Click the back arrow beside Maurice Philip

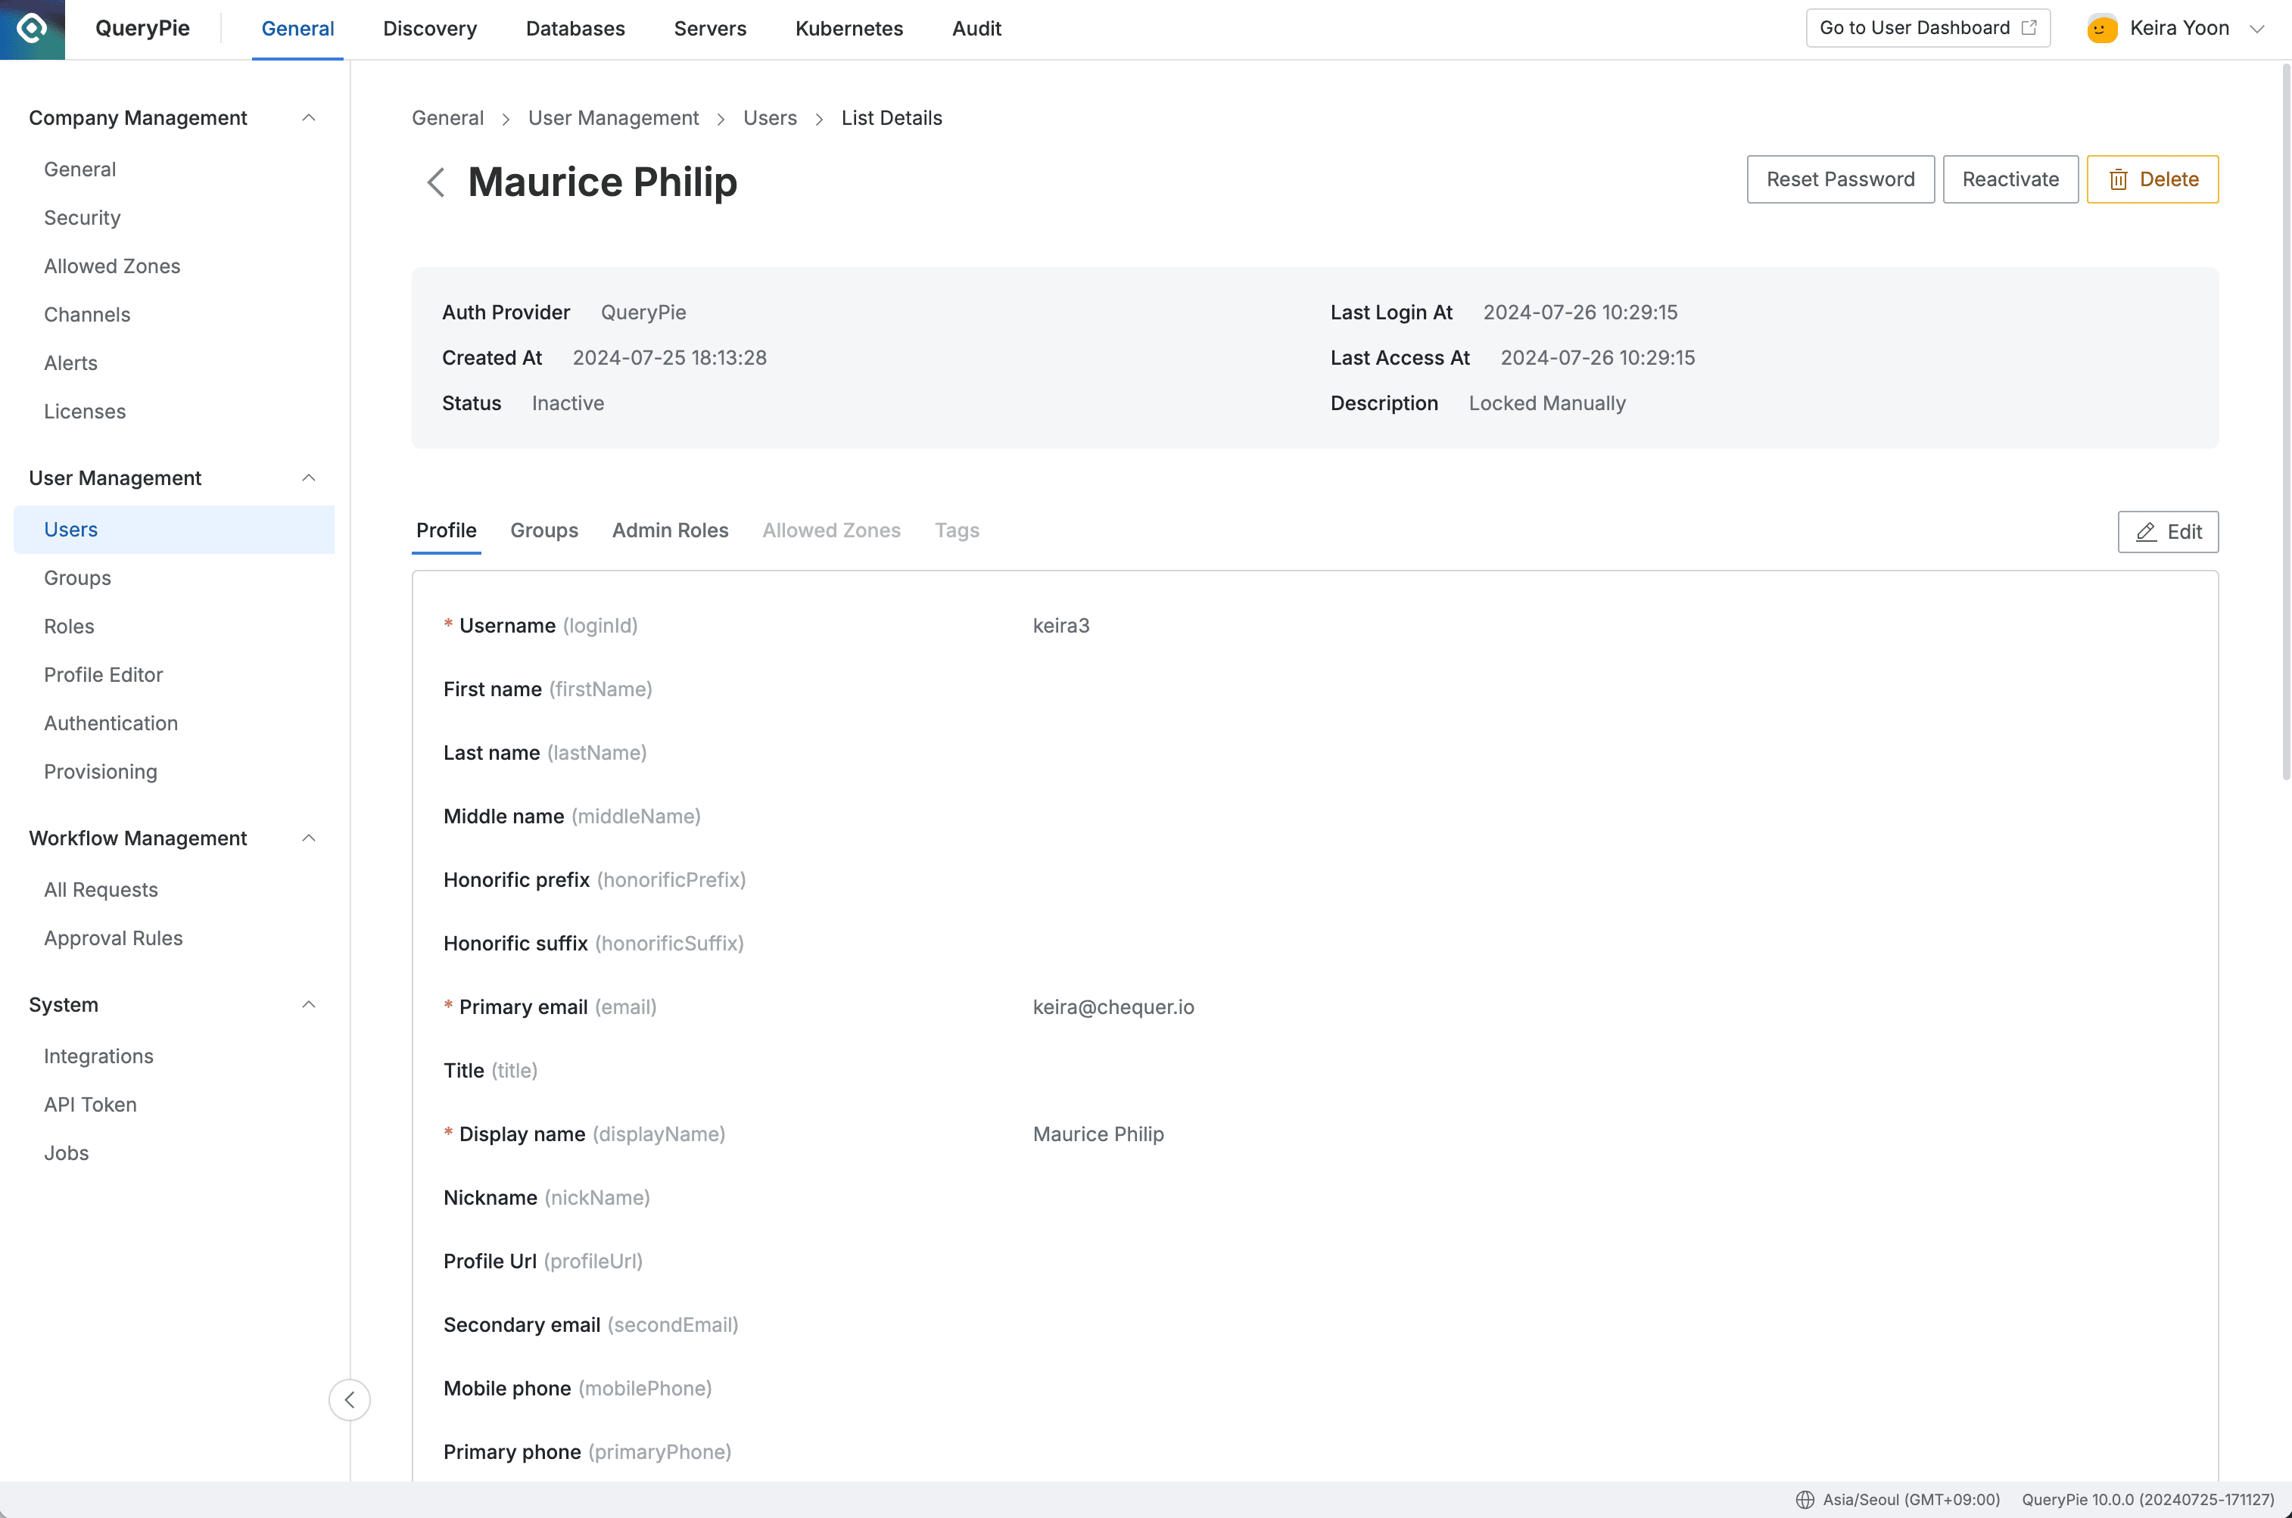(436, 182)
